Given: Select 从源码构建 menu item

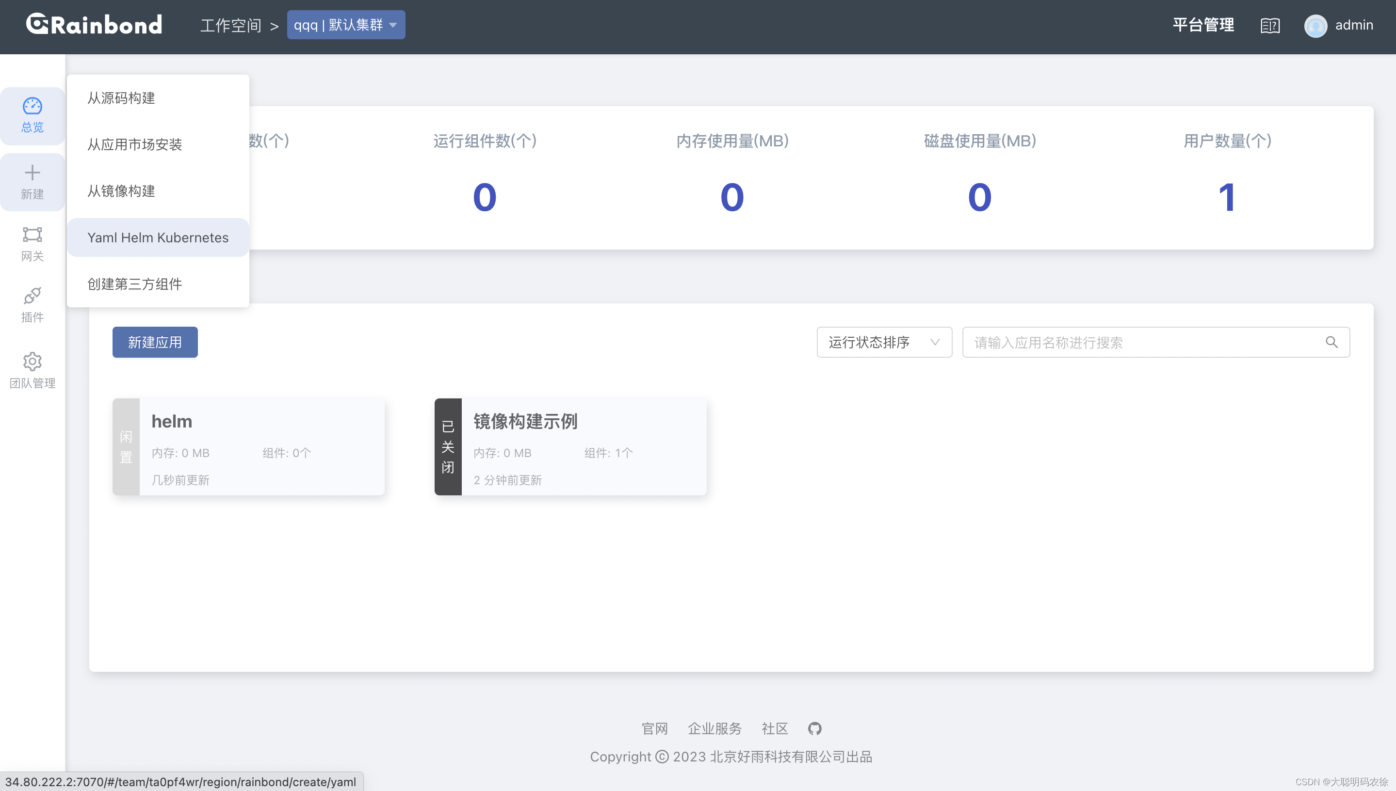Looking at the screenshot, I should (x=121, y=98).
